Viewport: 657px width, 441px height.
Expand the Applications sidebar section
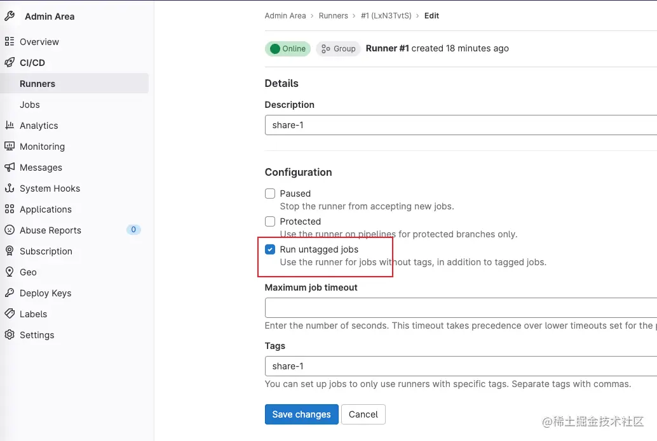pos(45,209)
